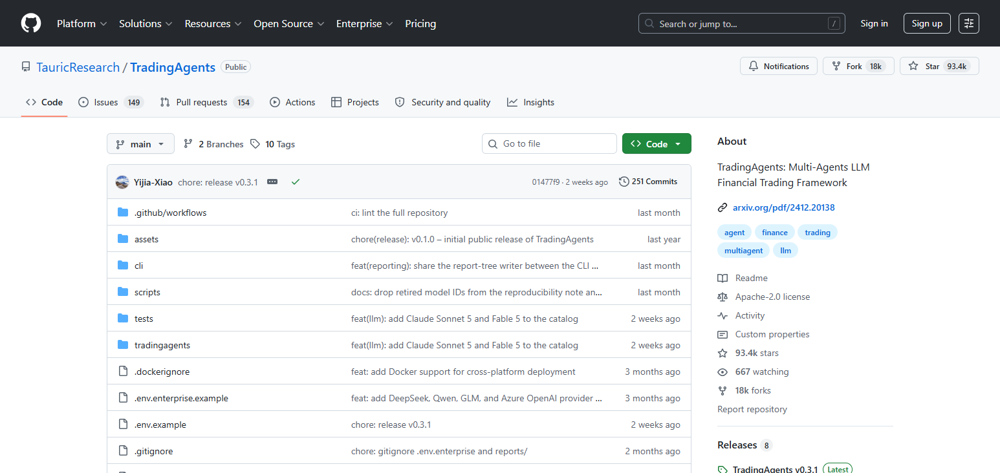
Task: Switch to the Pull requests tab
Action: pyautogui.click(x=206, y=102)
